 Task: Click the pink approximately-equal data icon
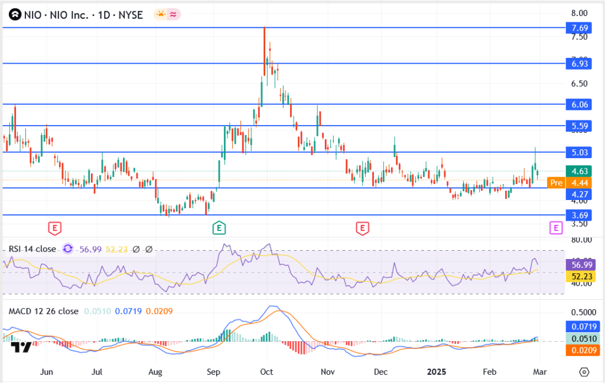[174, 15]
